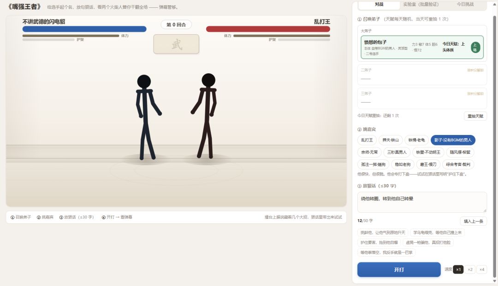Image resolution: width=498 pixels, height=286 pixels.
Task: Click the scrollbar down arrow
Action: tap(494, 281)
